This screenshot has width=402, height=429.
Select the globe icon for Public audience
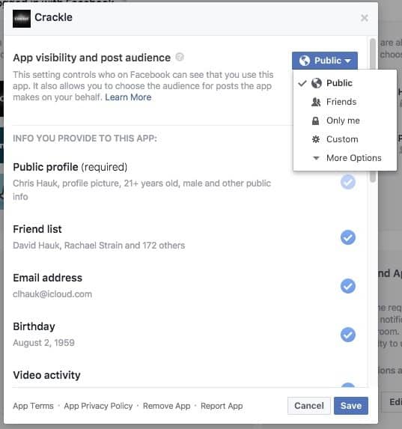point(317,83)
